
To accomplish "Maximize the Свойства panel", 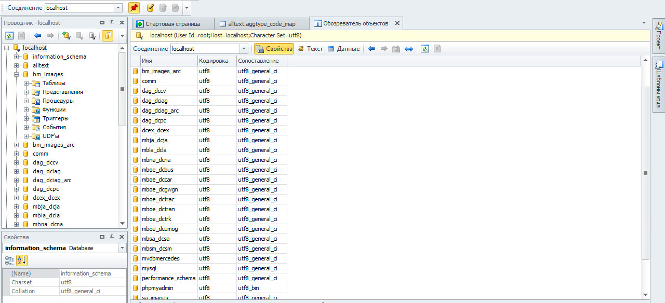I will tap(102, 237).
